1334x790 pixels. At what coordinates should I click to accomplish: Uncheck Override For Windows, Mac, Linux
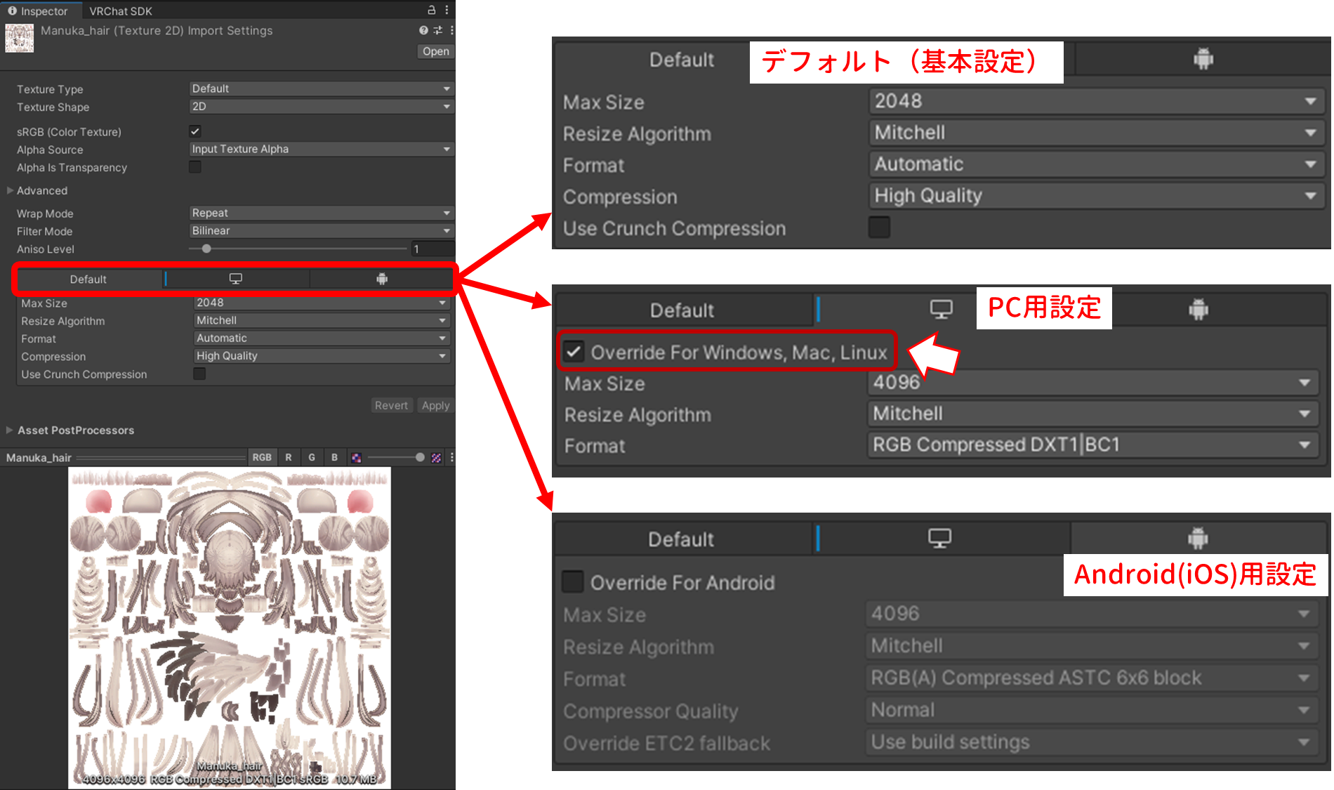coord(574,351)
